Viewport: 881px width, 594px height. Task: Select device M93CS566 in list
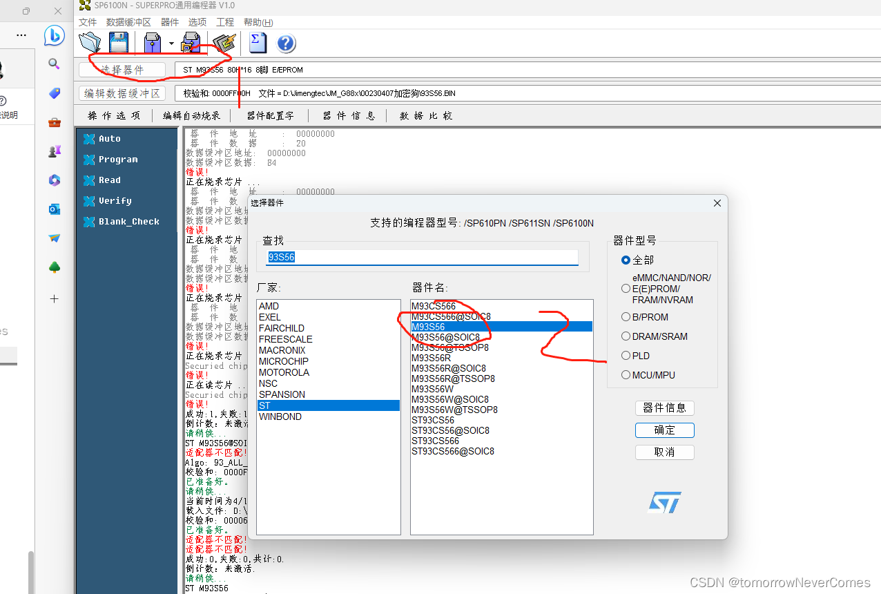(x=501, y=306)
